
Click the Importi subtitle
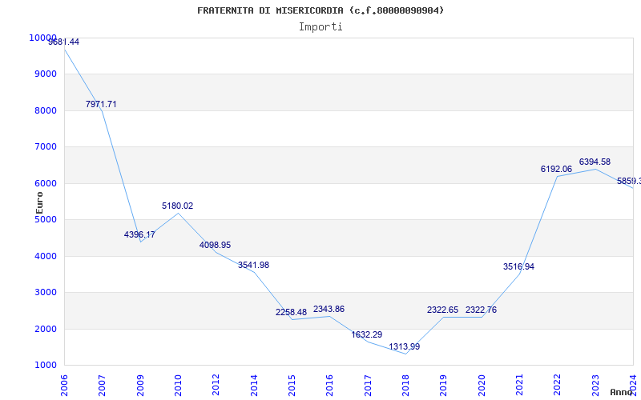(x=320, y=27)
